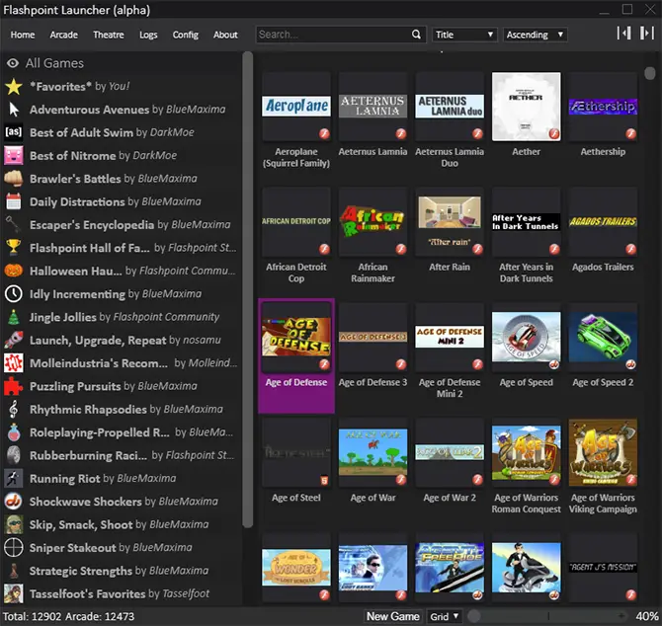Select the Aethership game thumbnail
Viewport: 662px width, 626px height.
pos(603,107)
